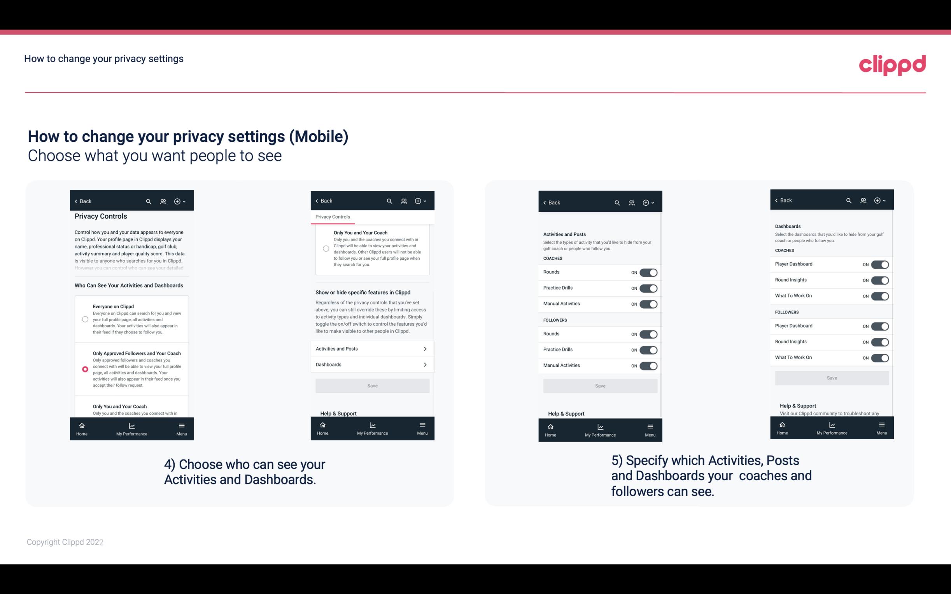Expand the Dashboards section
The image size is (951, 594).
[x=372, y=364]
